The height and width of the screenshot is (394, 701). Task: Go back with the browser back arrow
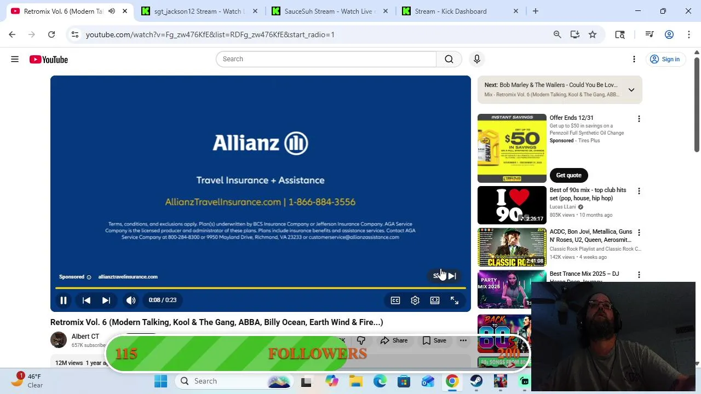(x=12, y=34)
